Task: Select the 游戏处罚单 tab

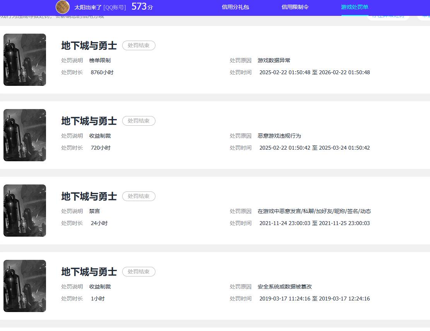Action: 354,7
